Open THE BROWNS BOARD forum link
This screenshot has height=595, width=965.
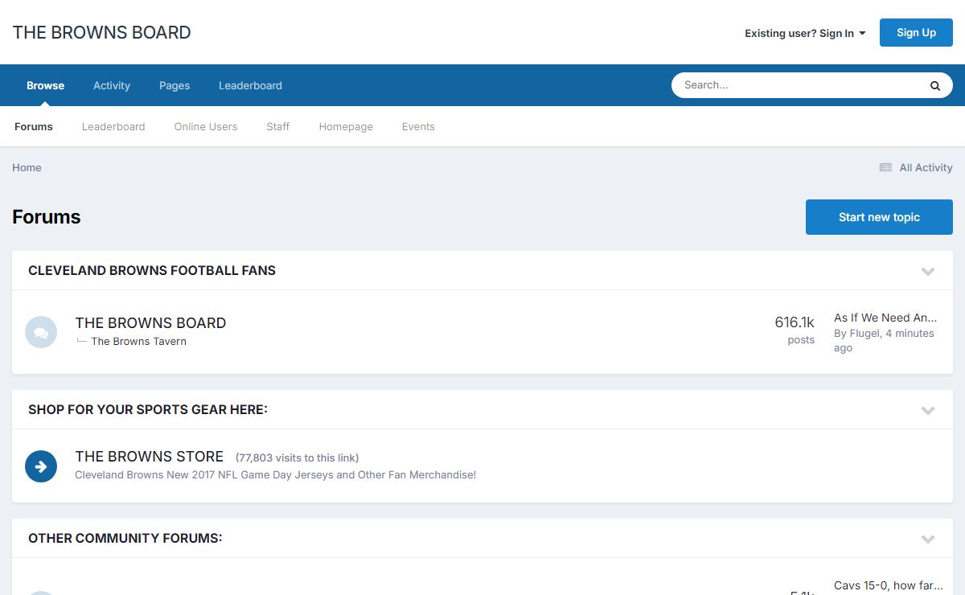point(150,322)
